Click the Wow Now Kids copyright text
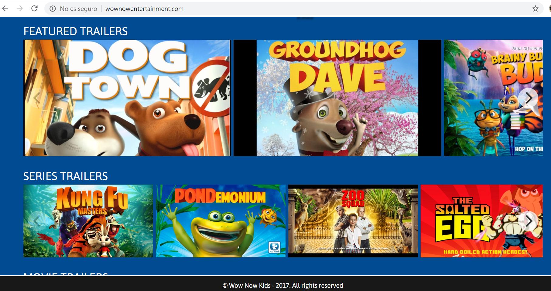The image size is (551, 291). pos(283,286)
